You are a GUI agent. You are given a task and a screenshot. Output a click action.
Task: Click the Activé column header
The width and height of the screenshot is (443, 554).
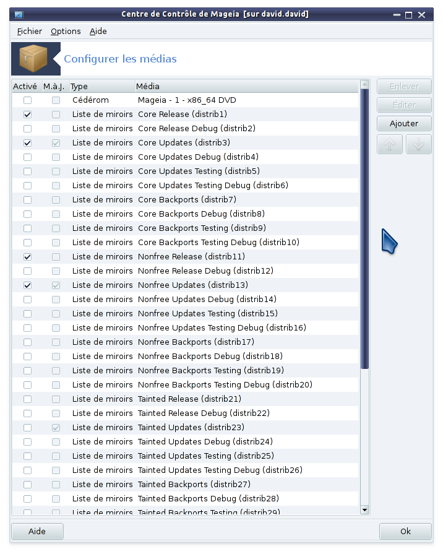27,86
